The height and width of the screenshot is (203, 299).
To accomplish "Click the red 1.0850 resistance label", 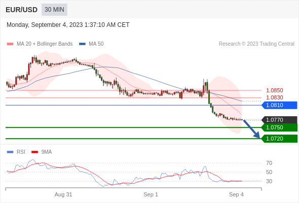I will [x=274, y=90].
